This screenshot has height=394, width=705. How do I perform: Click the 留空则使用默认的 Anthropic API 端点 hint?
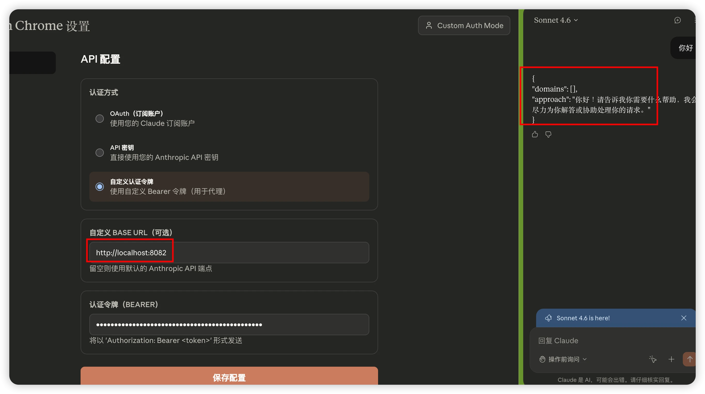coord(151,269)
